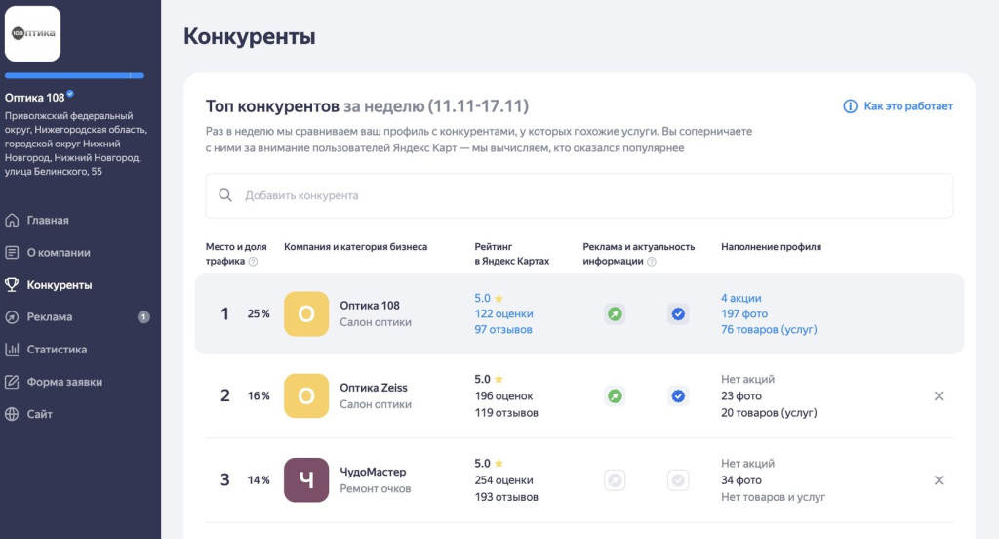Click the 119 отзывов text
This screenshot has width=999, height=539.
click(x=506, y=413)
